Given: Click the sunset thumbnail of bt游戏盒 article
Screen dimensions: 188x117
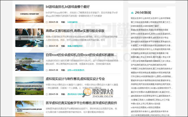Looking at the screenshot, I should click(30, 14).
